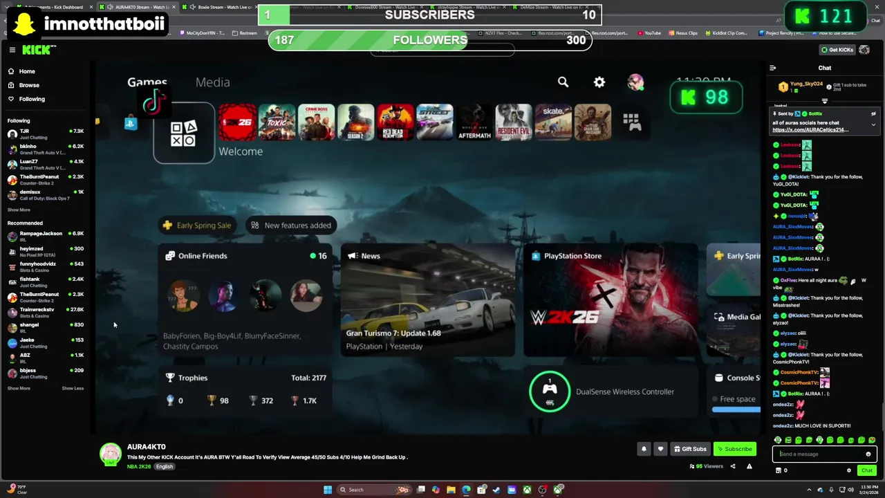Collapse the chat panel arrow icon

click(x=773, y=68)
